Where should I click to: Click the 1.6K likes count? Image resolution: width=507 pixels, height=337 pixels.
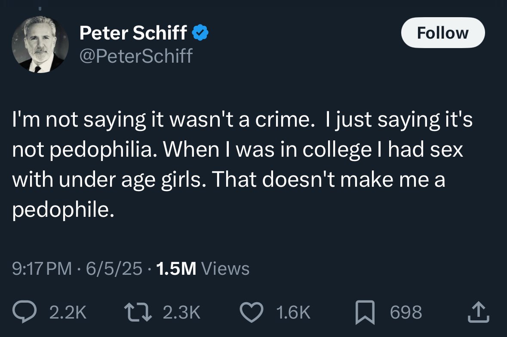click(x=294, y=312)
